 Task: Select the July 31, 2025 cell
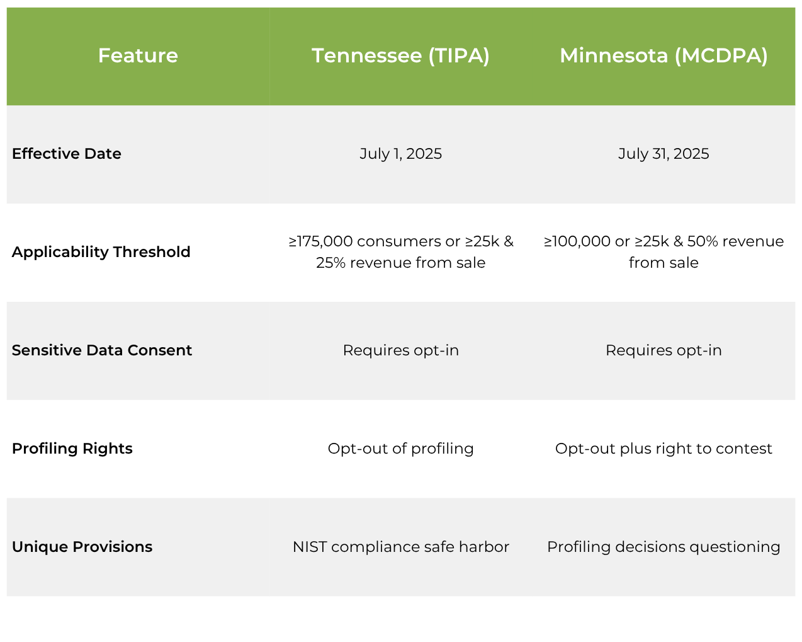664,154
